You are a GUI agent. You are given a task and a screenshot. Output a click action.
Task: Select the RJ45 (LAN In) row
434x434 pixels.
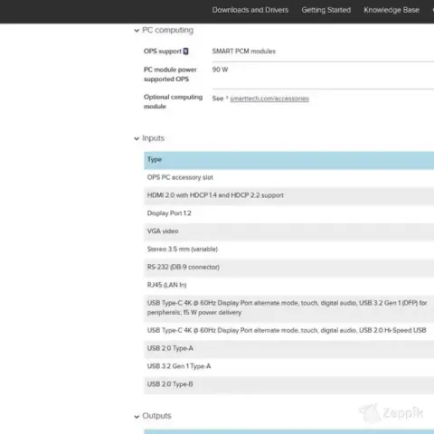(x=289, y=285)
